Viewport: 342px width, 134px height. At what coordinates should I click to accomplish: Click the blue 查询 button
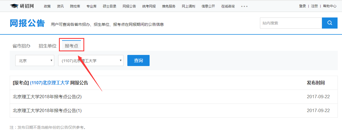coord(138,60)
